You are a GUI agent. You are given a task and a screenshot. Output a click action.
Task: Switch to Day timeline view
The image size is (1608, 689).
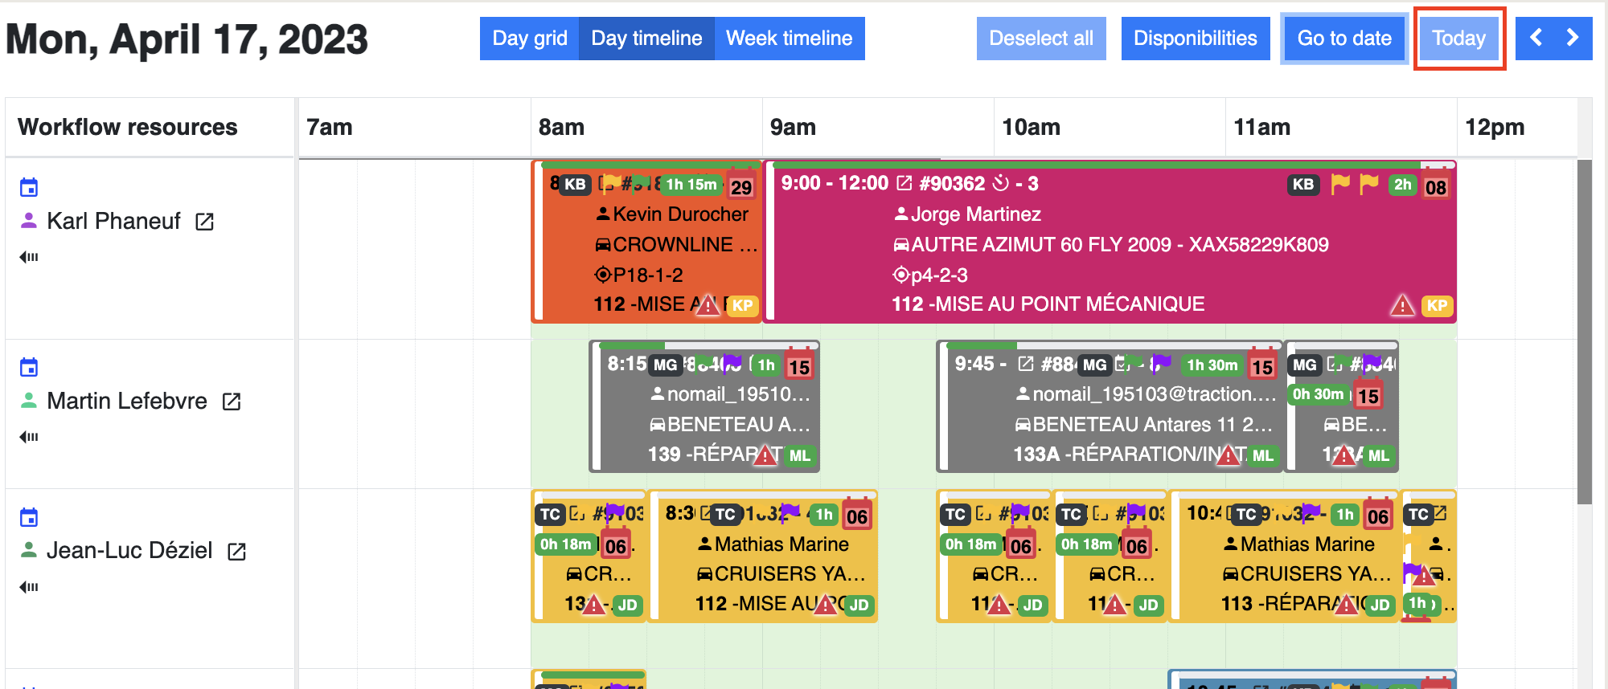[x=646, y=39]
